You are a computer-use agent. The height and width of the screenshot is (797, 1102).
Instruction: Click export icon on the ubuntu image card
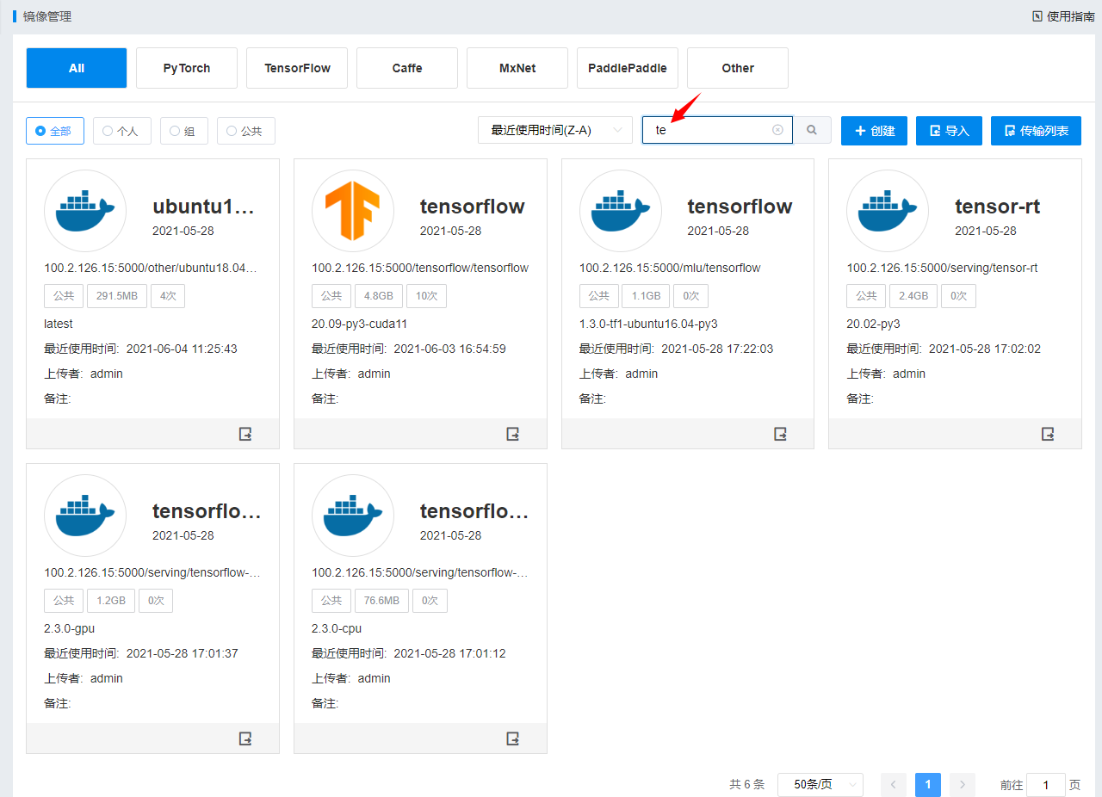coord(245,434)
